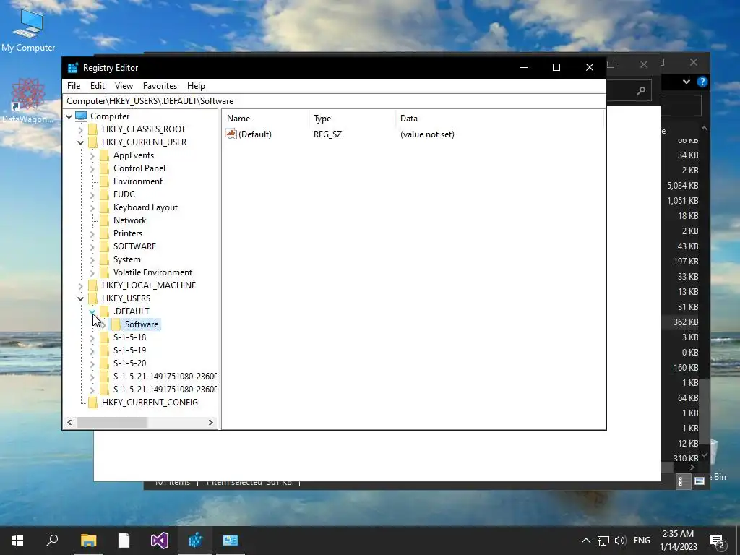740x555 pixels.
Task: Click the Registry Editor title bar icon
Action: [x=73, y=67]
